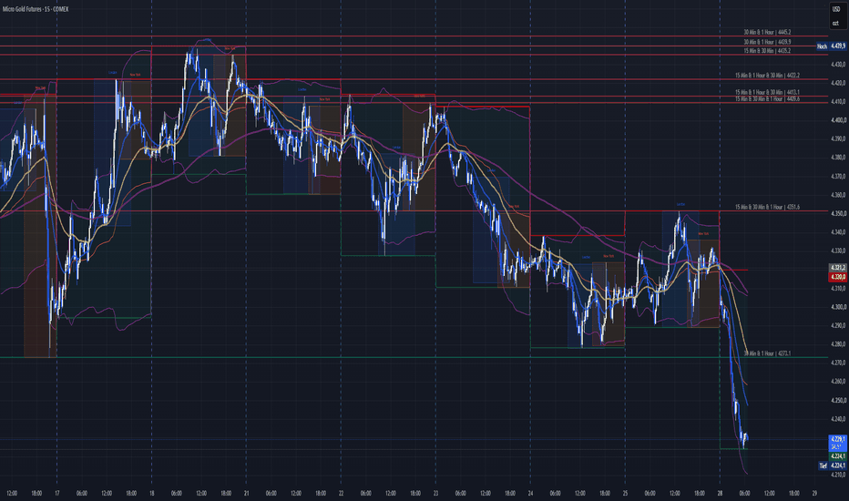Click date 21 on the time axis
Image resolution: width=849 pixels, height=501 pixels.
coord(246,494)
